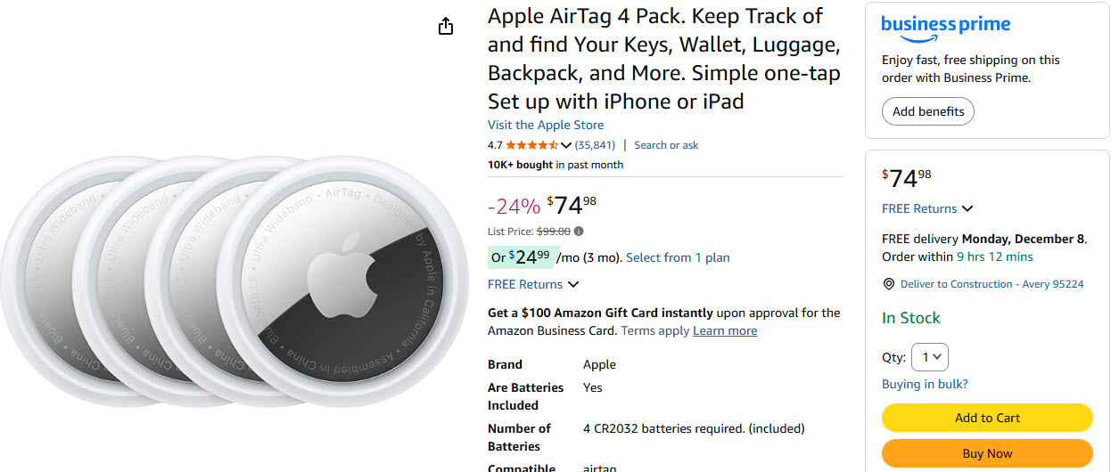Screen dimensions: 1119x472
Task: Open the Qty quantity dropdown
Action: (x=931, y=357)
